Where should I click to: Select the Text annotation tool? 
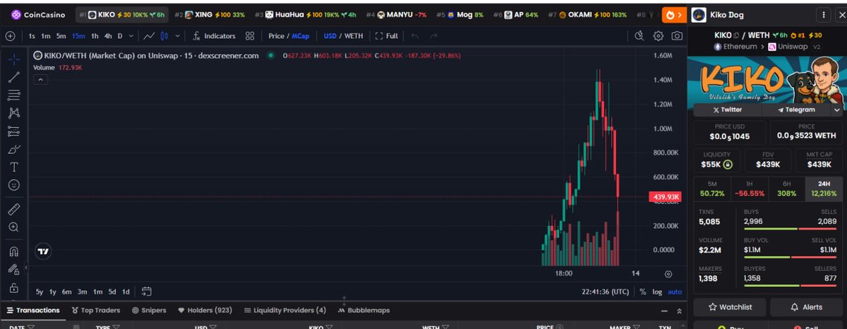[13, 167]
